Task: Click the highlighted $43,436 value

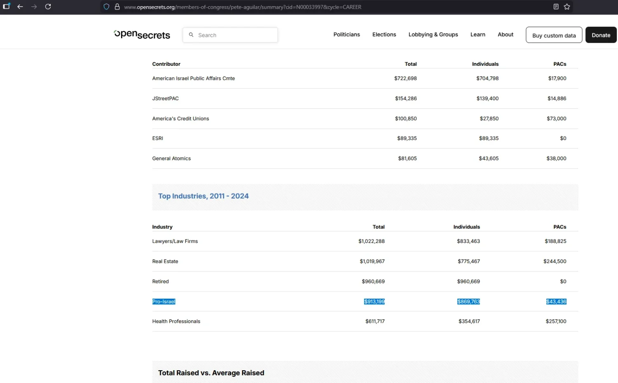Action: tap(556, 301)
